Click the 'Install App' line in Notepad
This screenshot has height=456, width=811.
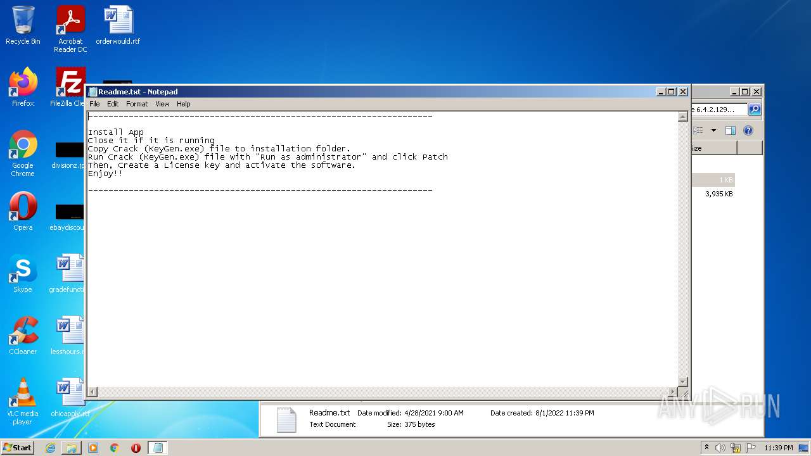coord(116,132)
